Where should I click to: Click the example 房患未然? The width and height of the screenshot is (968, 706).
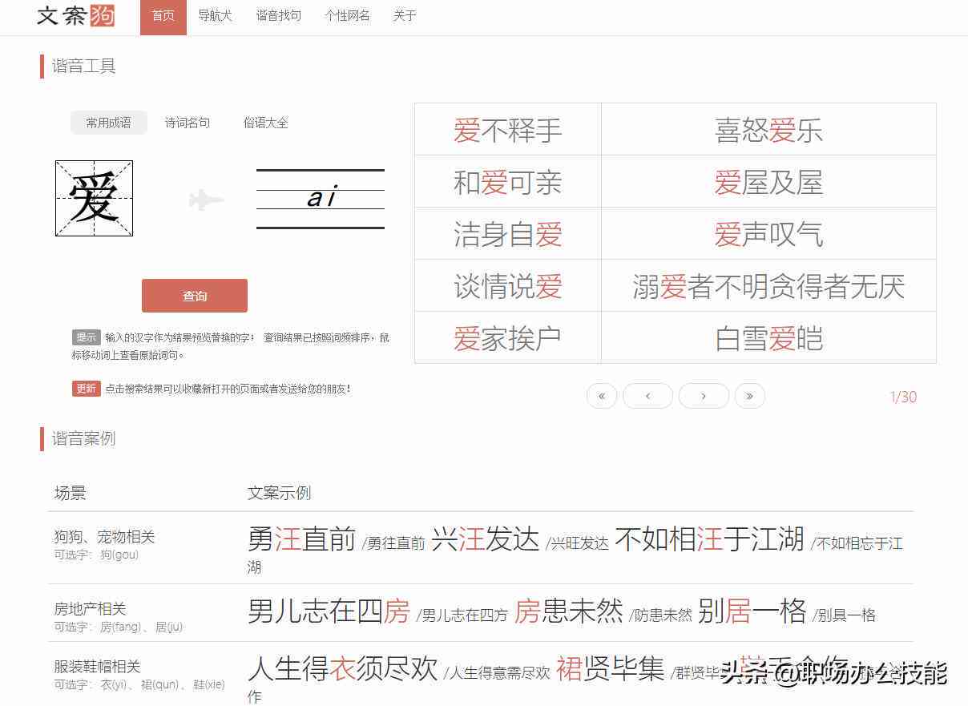(x=569, y=611)
